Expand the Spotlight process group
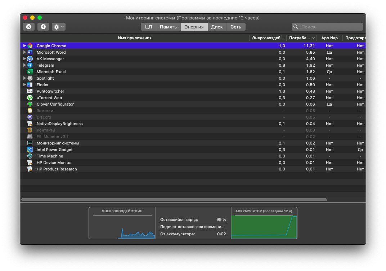This screenshot has width=386, height=271. click(24, 78)
